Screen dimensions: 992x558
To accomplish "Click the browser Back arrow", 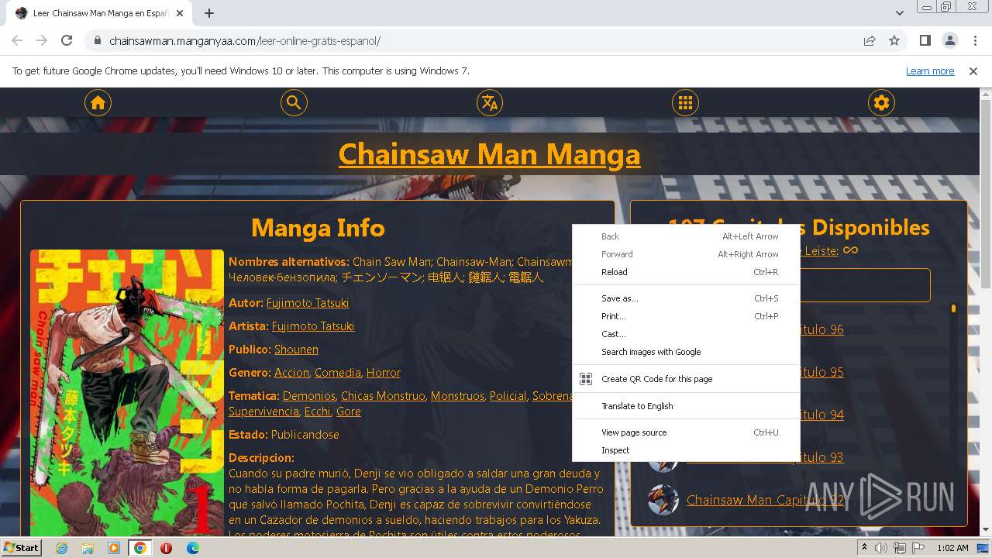I will pyautogui.click(x=17, y=40).
